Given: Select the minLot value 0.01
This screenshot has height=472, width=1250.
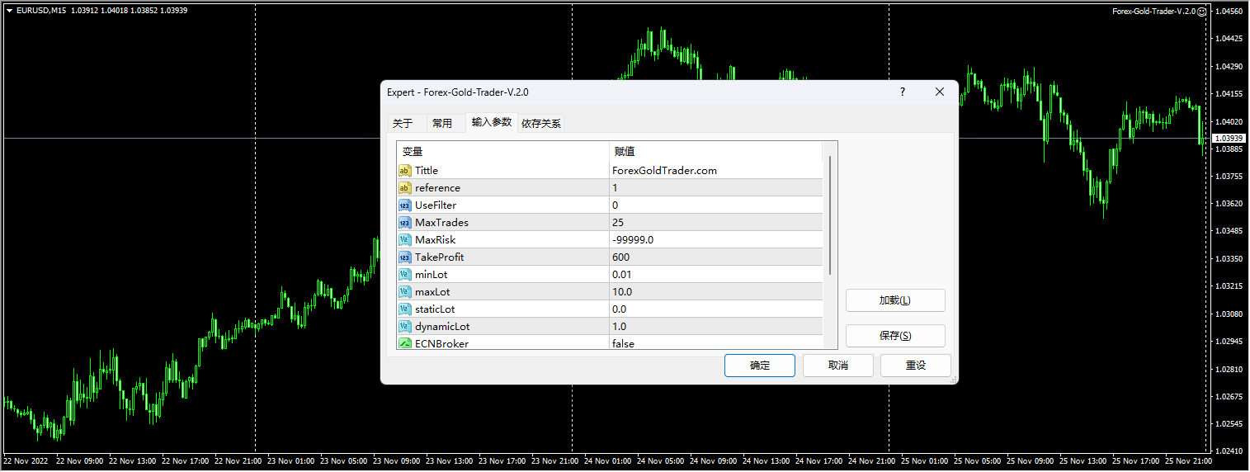Looking at the screenshot, I should coord(715,275).
